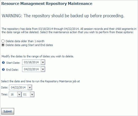
Task: Open the minute dropdown arrow showing 01
Action: (x=32, y=94)
